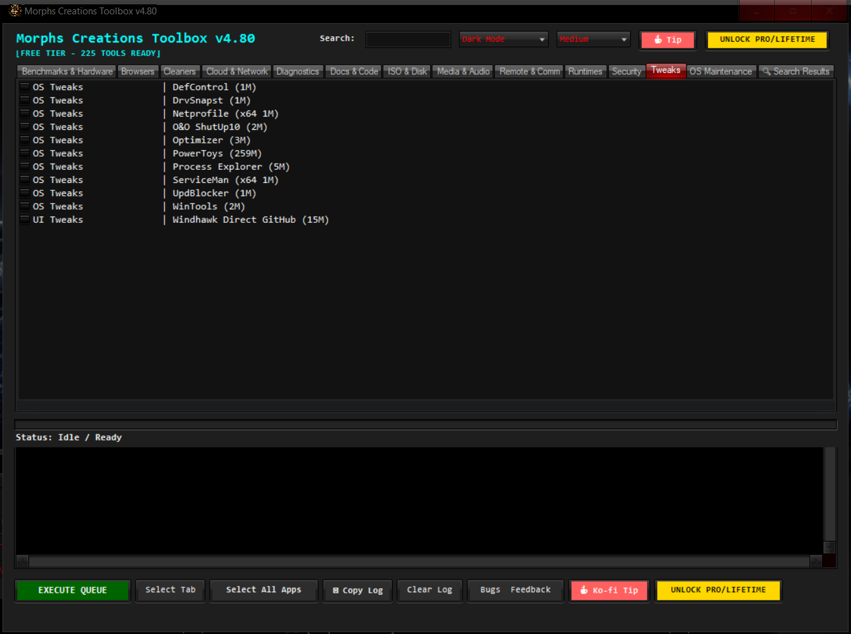
Task: Click the top UNLOCK PRO/LIFETIME button
Action: click(767, 39)
